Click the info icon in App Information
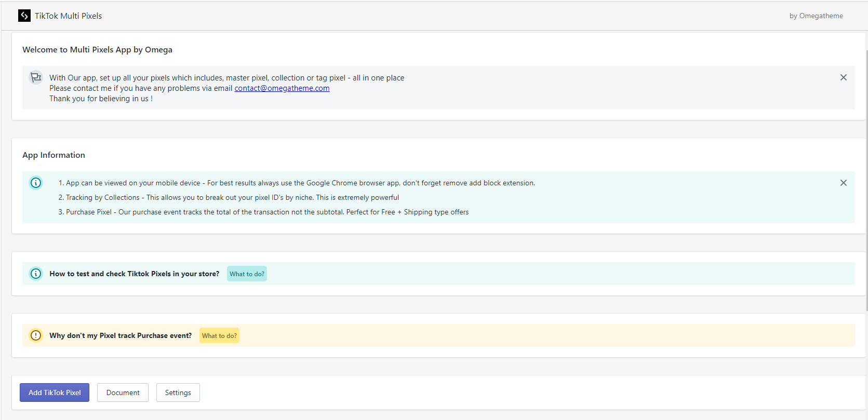 tap(36, 183)
